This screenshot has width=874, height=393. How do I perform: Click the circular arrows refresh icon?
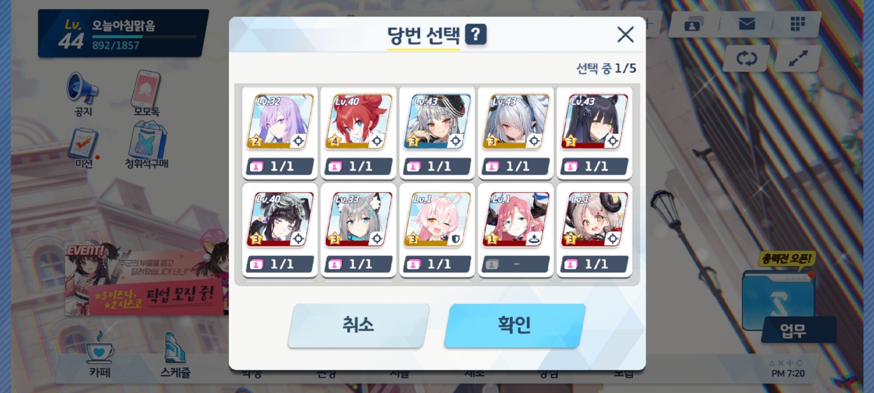747,59
